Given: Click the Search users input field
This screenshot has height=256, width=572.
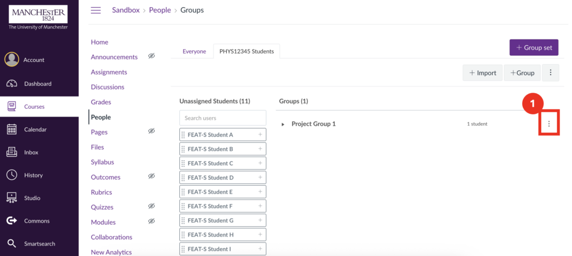Looking at the screenshot, I should pyautogui.click(x=222, y=118).
